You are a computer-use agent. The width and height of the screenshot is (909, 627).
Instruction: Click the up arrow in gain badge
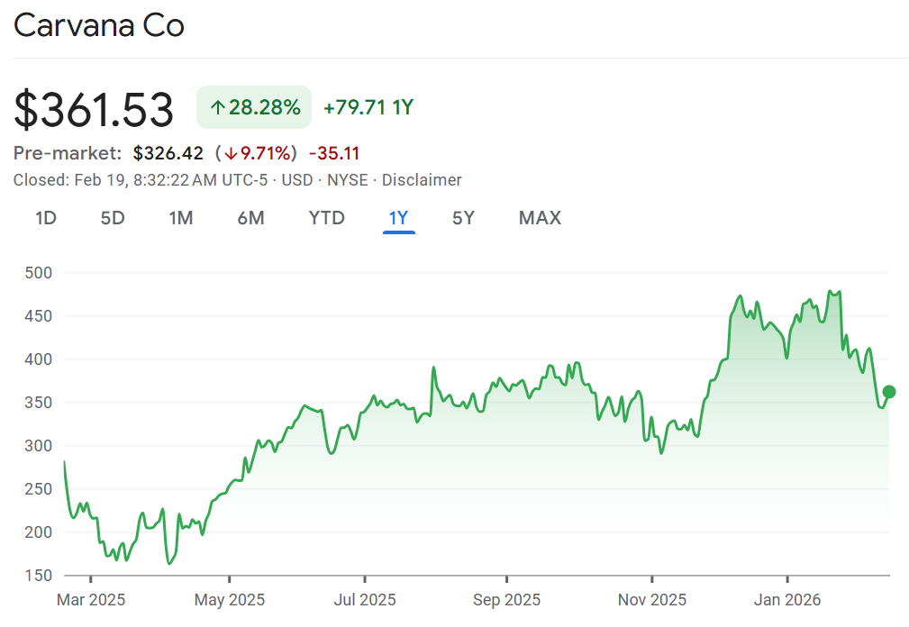tap(217, 108)
